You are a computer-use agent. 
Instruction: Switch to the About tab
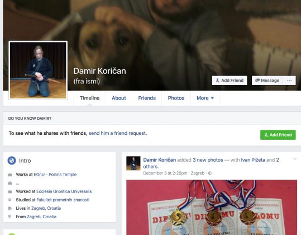point(119,98)
